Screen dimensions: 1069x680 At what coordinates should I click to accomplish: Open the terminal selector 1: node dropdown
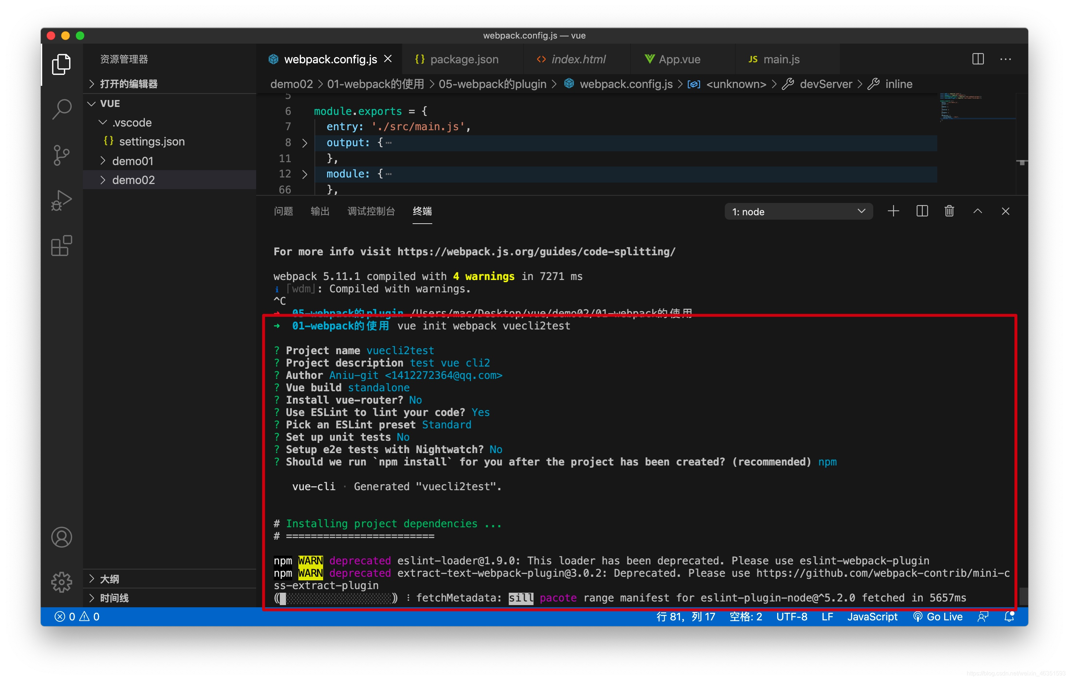coord(799,212)
